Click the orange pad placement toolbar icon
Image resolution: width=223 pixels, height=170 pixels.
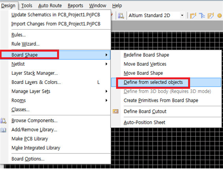[x=219, y=16]
